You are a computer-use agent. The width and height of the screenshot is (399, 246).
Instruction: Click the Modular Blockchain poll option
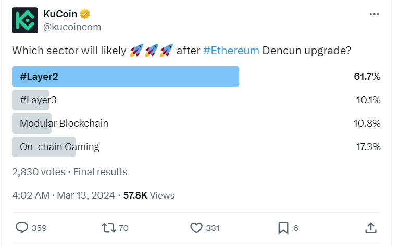click(64, 124)
